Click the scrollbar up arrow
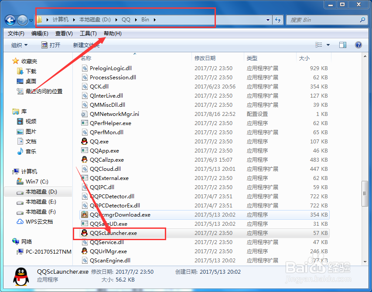The width and height of the screenshot is (372, 292). [x=365, y=56]
